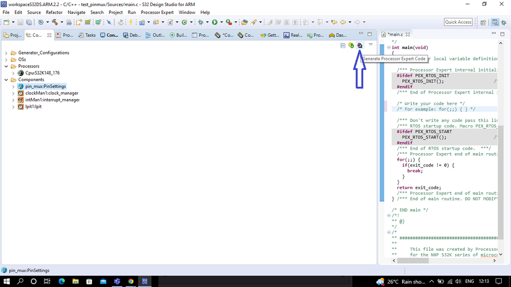Viewport: 511px width, 287px height.
Task: Switch to the Das... dashboard tab
Action: 338,35
